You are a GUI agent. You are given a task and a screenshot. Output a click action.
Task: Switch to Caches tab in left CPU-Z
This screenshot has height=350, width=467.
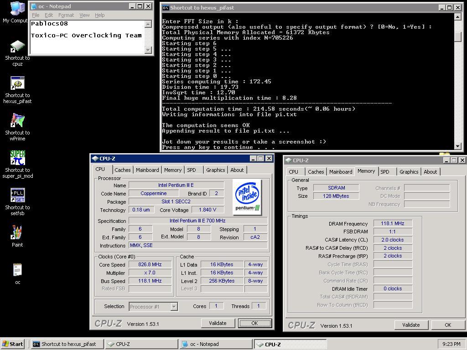(122, 170)
